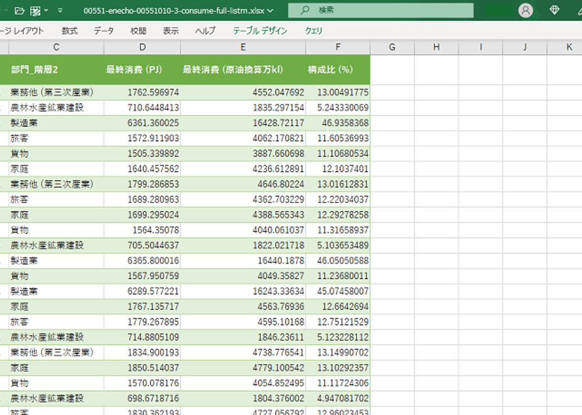Open the ヘルプ tab
This screenshot has height=415, width=582.
coord(205,31)
